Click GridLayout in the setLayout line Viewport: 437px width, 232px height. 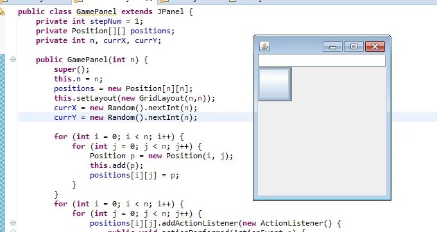[x=161, y=98]
